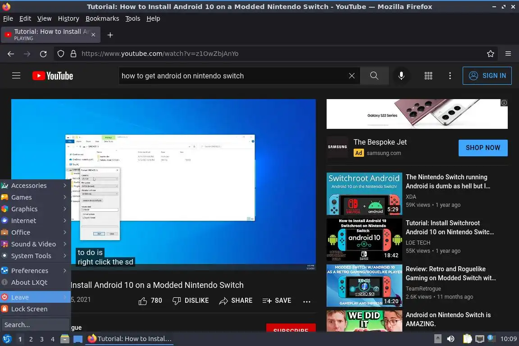Screen dimensions: 519x346
Task: Open YouTube settings three-dot menu
Action: click(x=450, y=76)
